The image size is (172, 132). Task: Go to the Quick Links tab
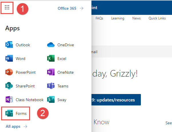[157, 18]
